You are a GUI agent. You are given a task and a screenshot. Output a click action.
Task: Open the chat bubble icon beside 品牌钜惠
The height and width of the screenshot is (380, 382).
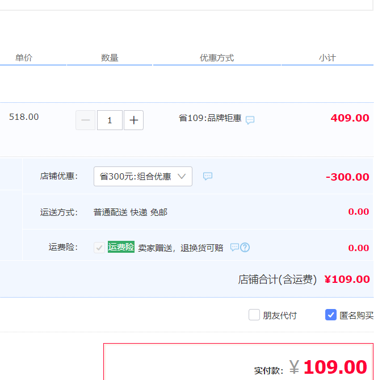250,120
